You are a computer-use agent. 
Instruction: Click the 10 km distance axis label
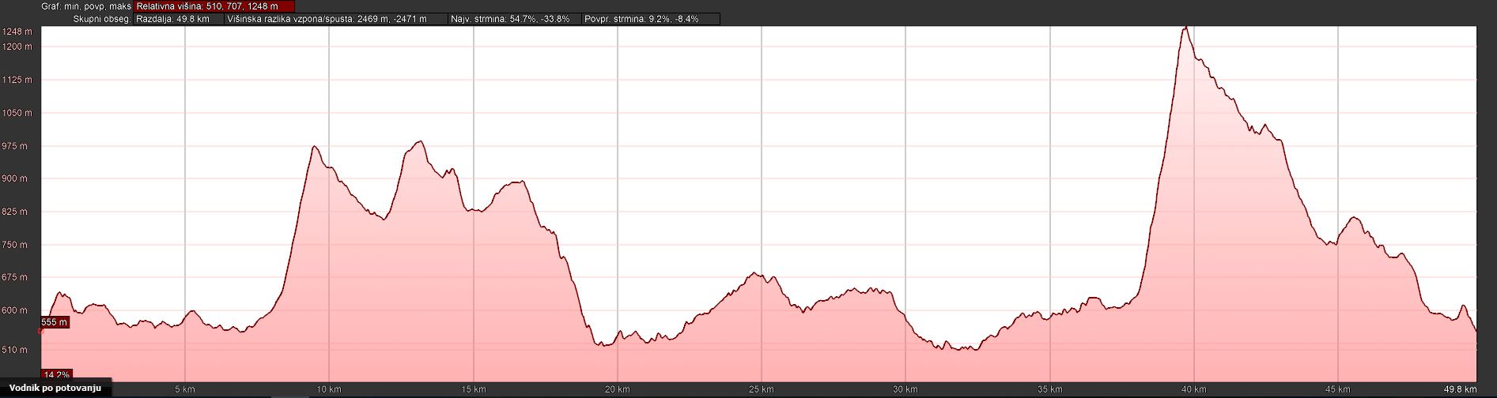click(x=329, y=389)
